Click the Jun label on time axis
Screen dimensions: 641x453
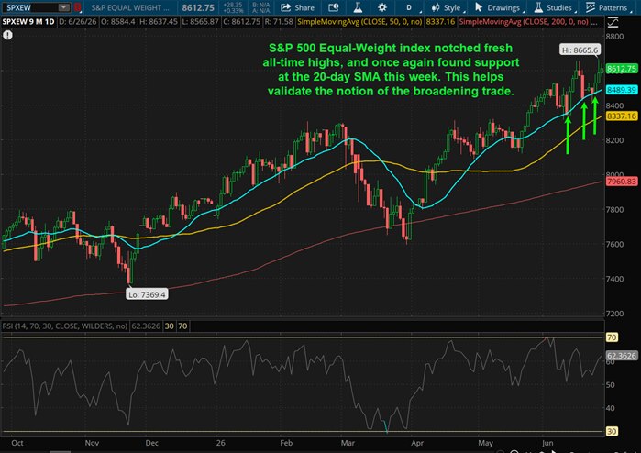tap(547, 443)
